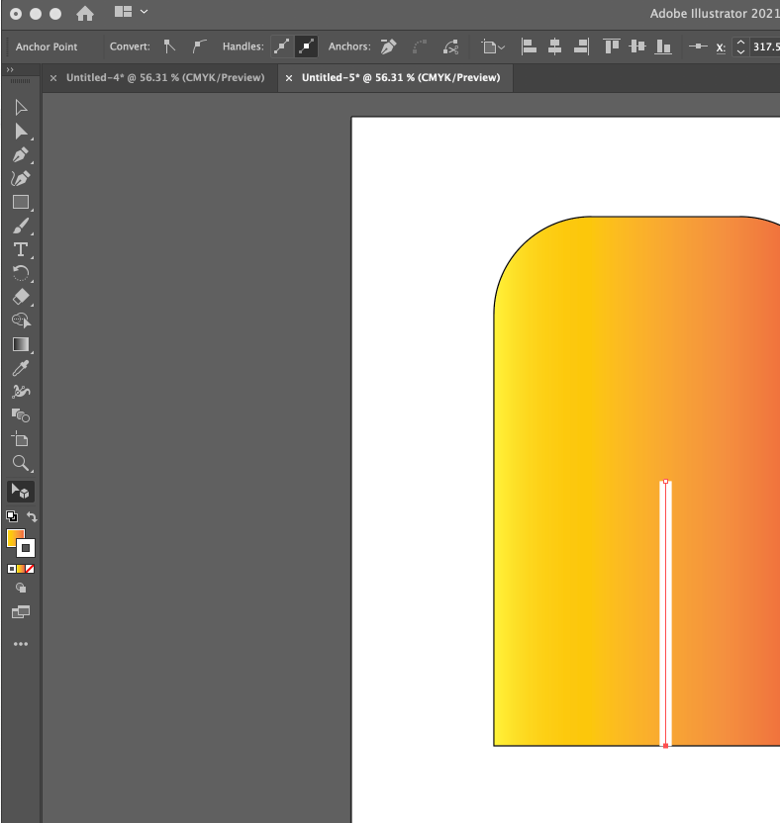Click the Home button
The width and height of the screenshot is (780, 823).
(85, 14)
